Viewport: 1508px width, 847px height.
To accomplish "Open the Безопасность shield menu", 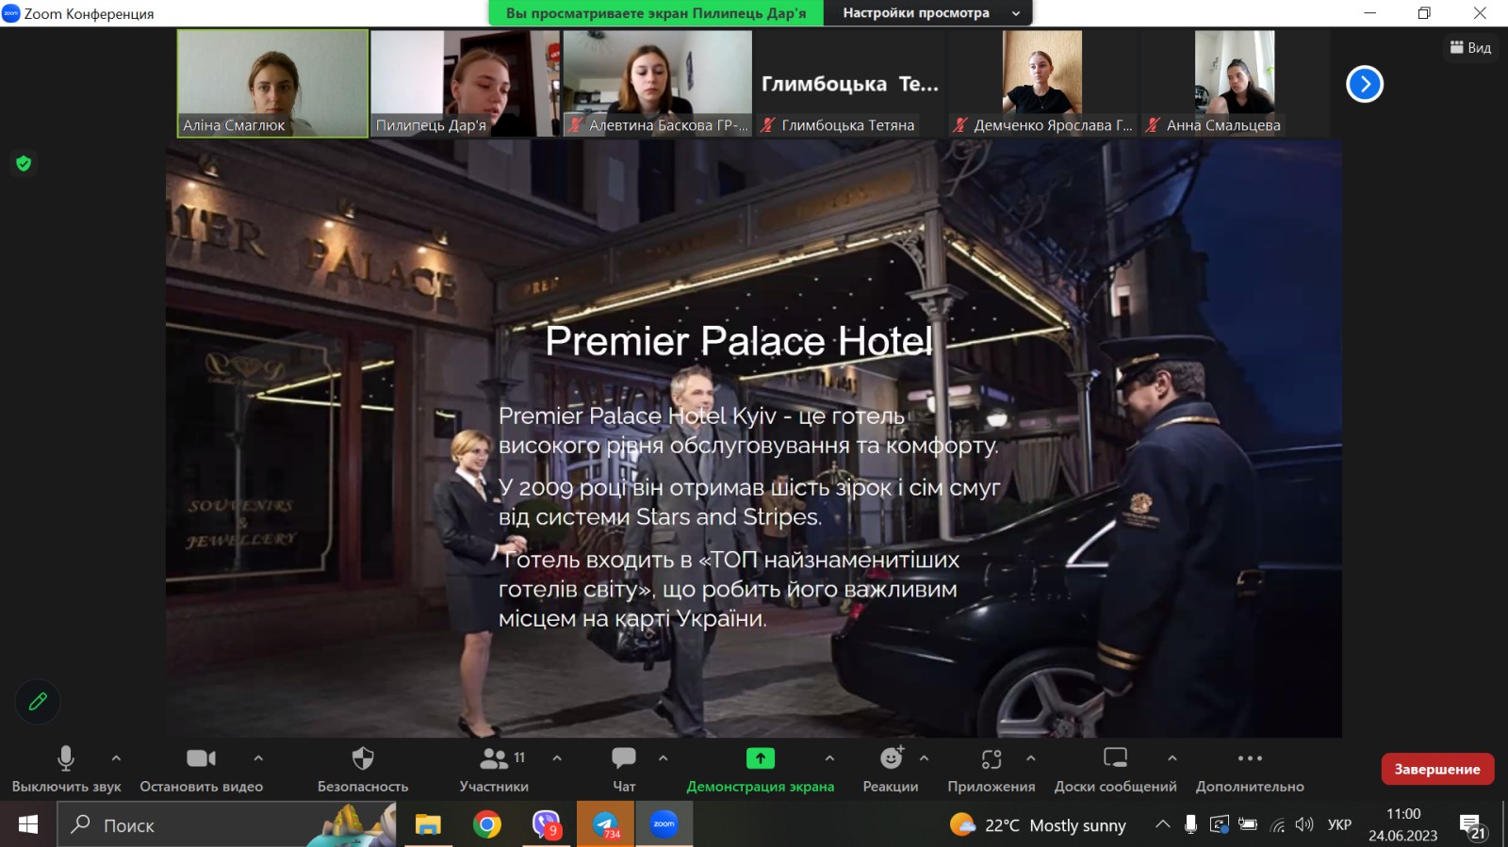I will (x=363, y=769).
